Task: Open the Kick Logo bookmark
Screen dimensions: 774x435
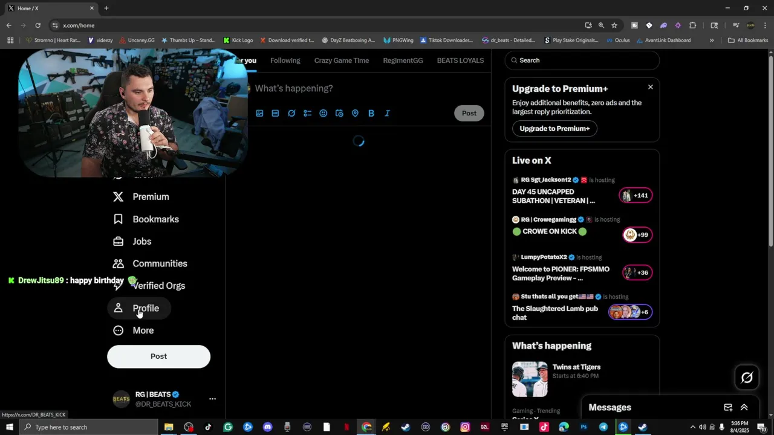Action: tap(238, 40)
